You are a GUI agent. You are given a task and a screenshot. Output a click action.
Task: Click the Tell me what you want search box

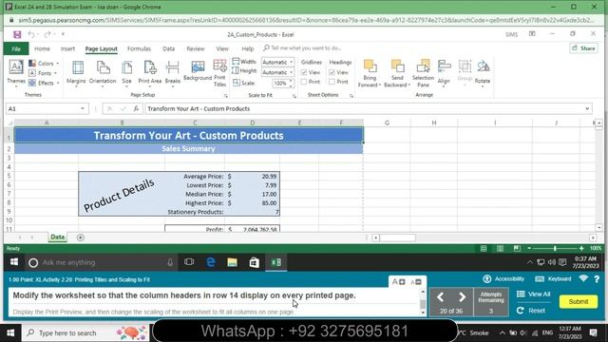(302, 48)
